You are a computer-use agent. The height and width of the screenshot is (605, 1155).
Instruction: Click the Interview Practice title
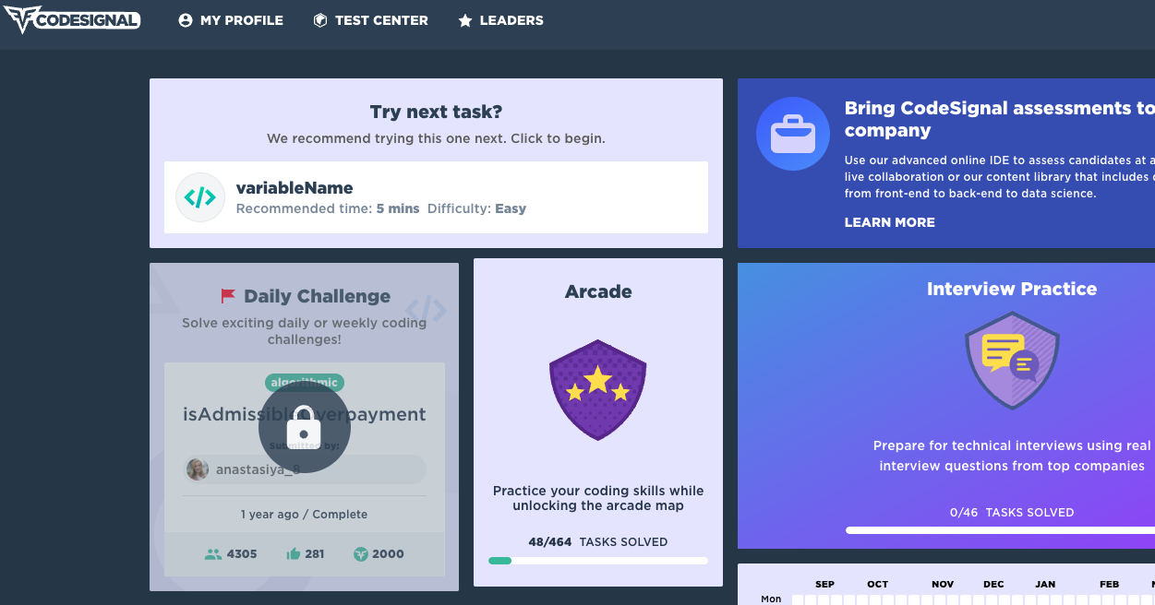point(1012,289)
